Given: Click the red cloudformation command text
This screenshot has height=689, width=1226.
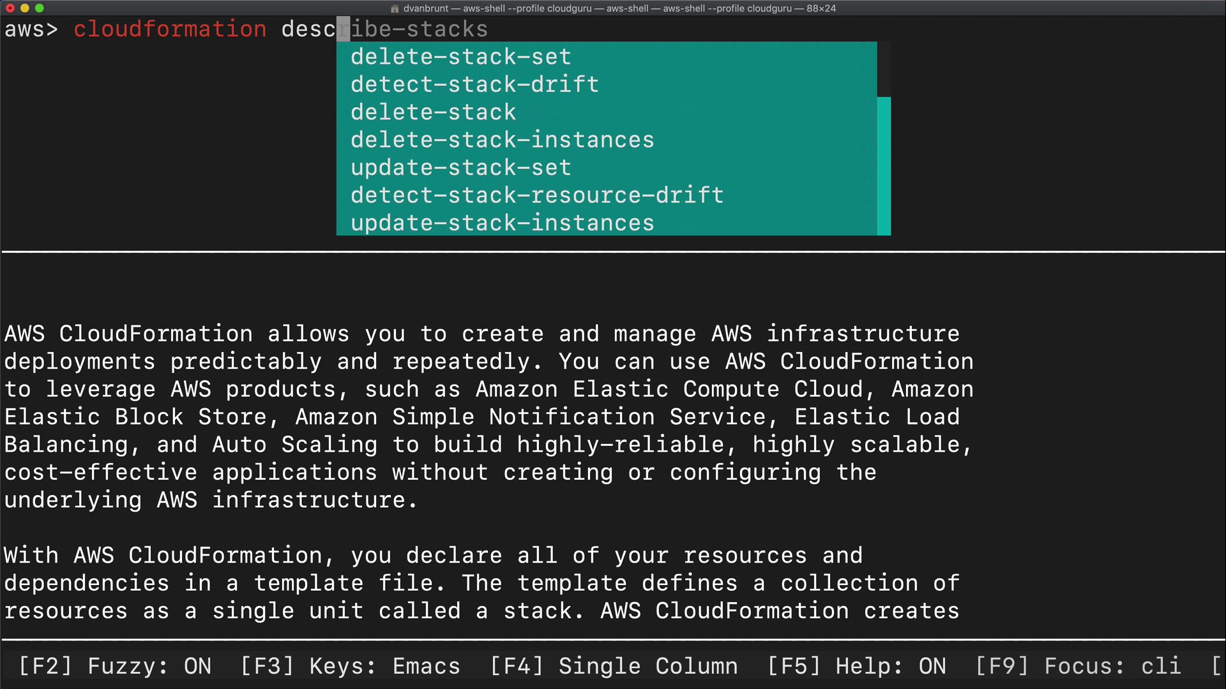Looking at the screenshot, I should [x=170, y=29].
